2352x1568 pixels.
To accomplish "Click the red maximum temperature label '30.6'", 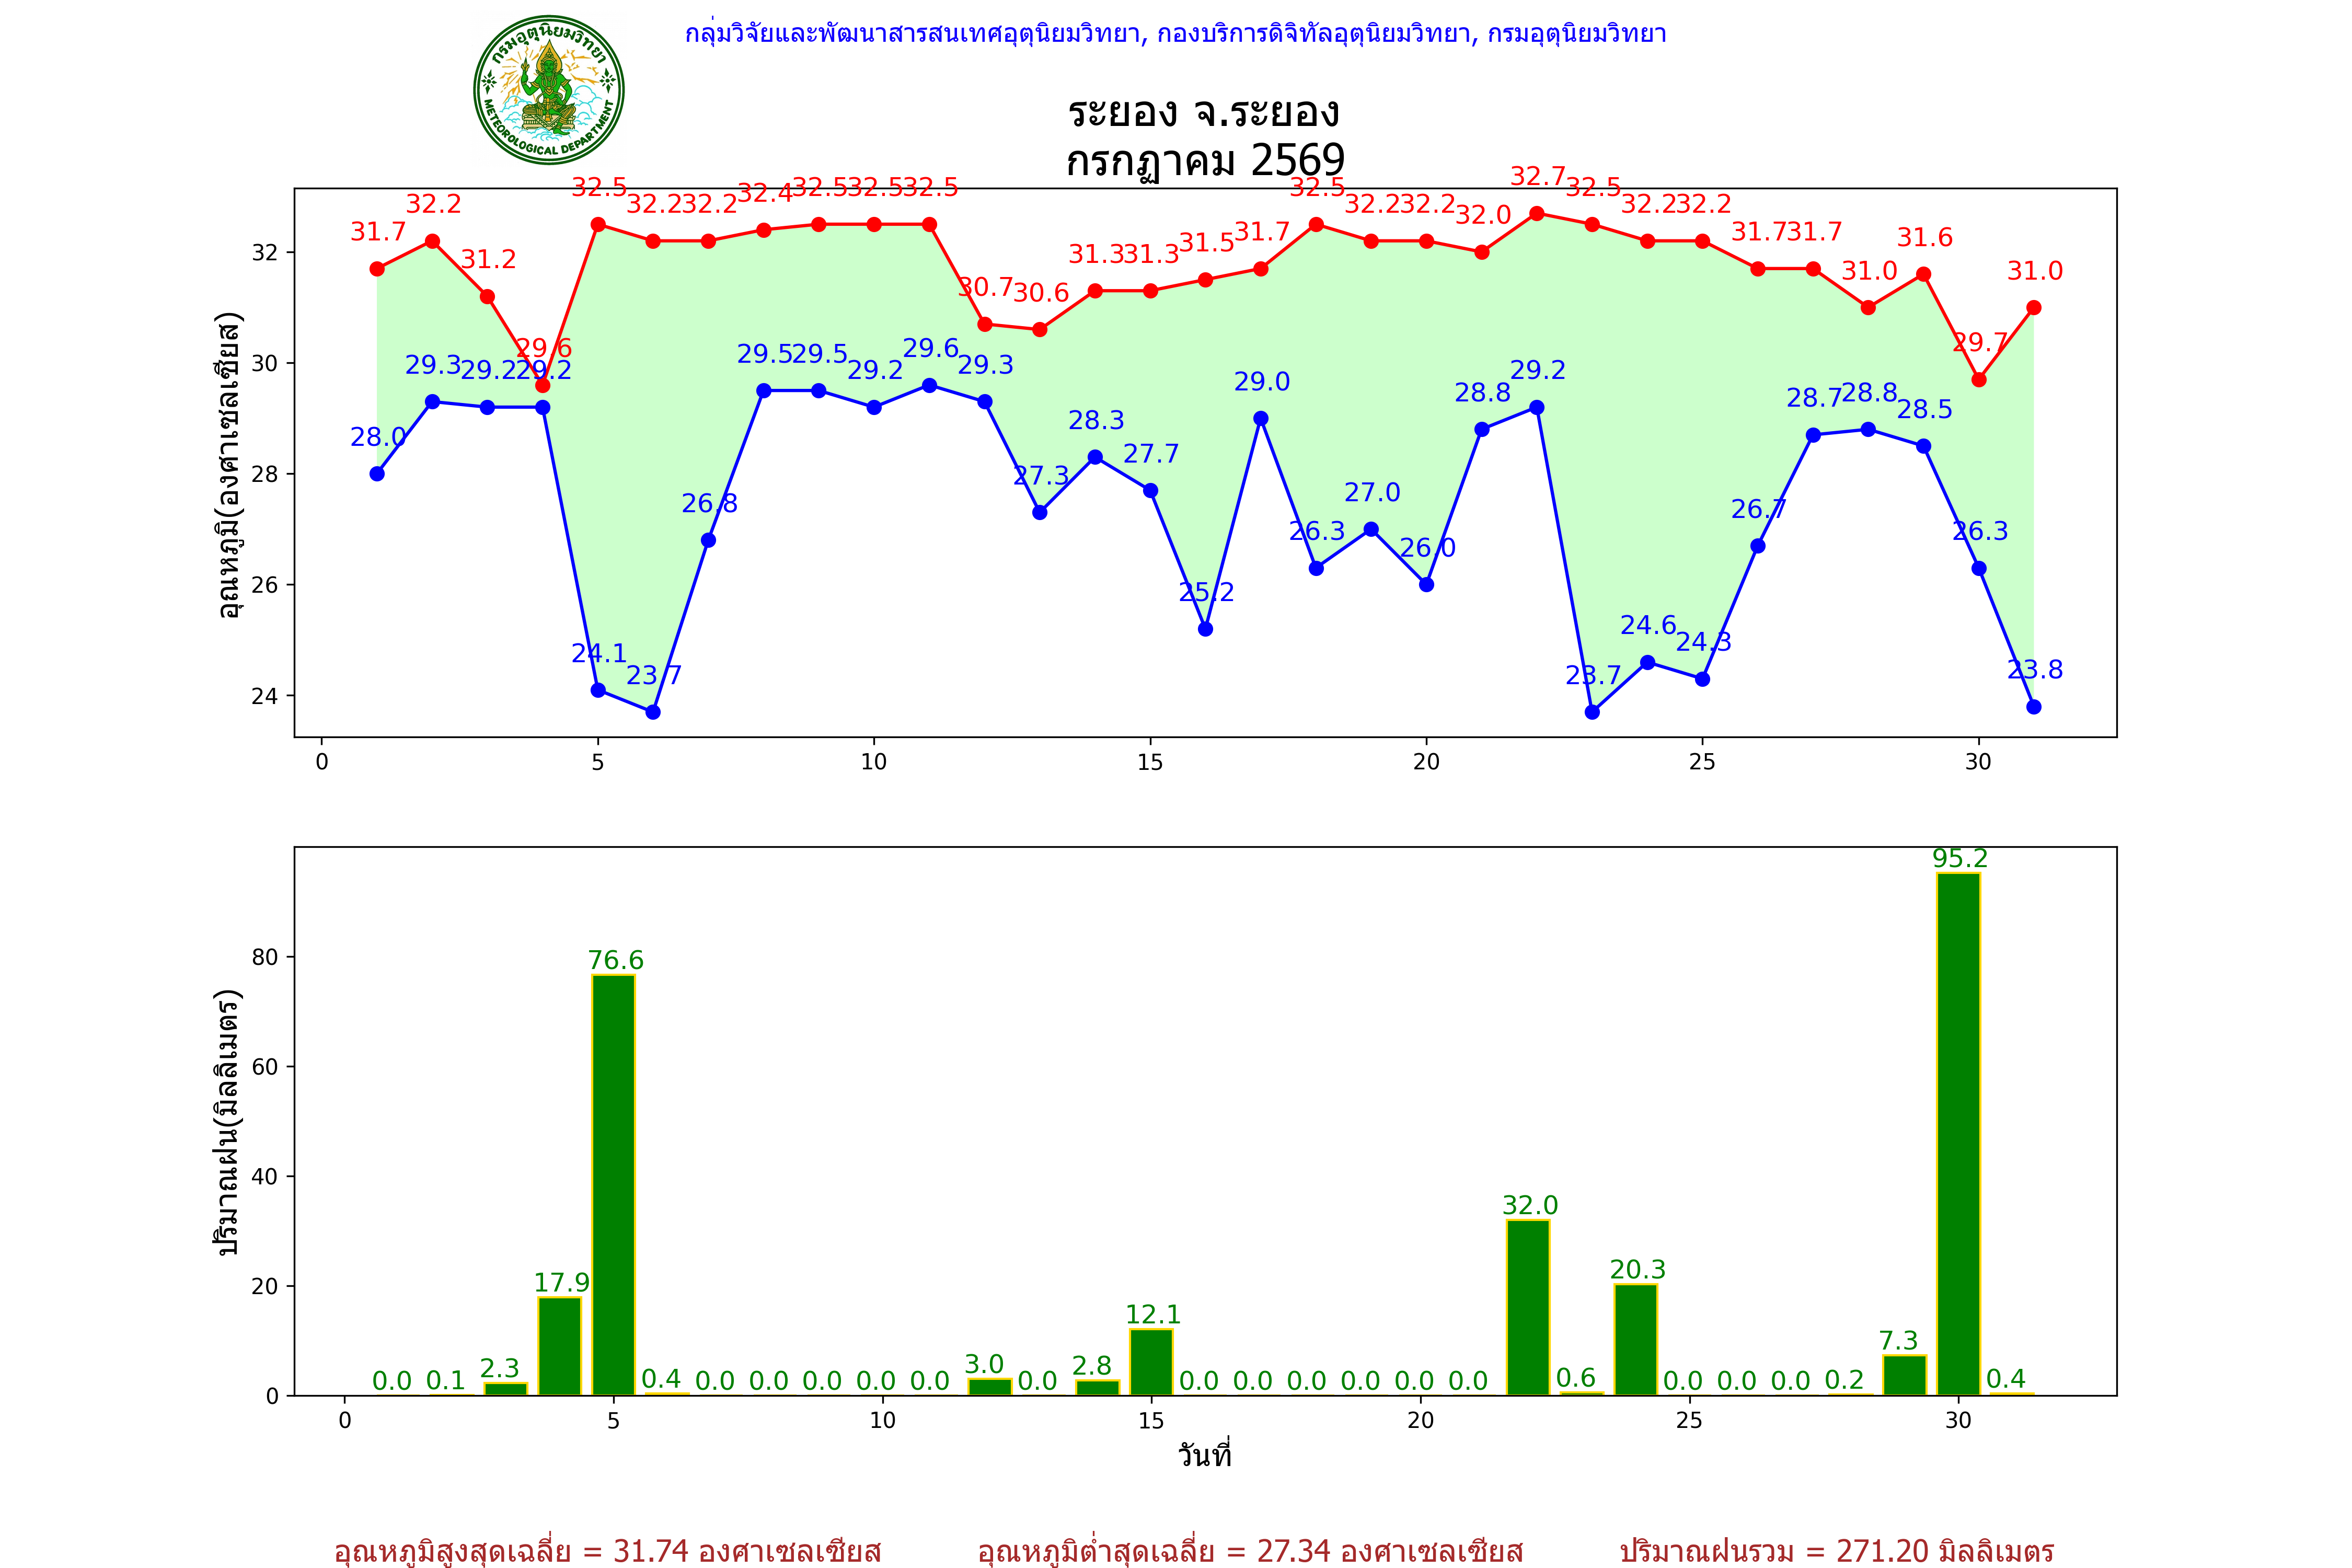I will point(1041,293).
